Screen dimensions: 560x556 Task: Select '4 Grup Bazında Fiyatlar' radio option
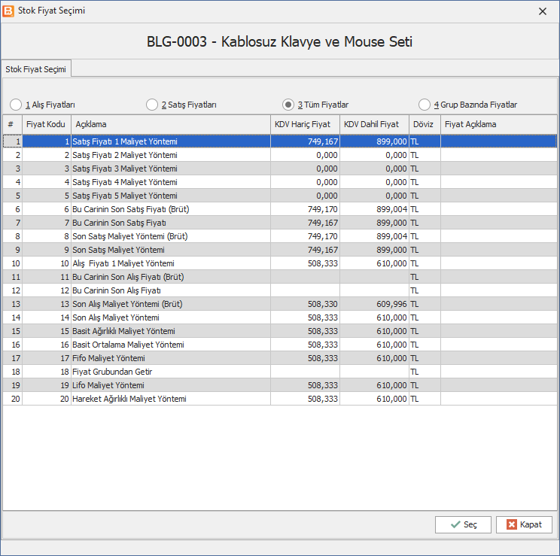pos(425,105)
